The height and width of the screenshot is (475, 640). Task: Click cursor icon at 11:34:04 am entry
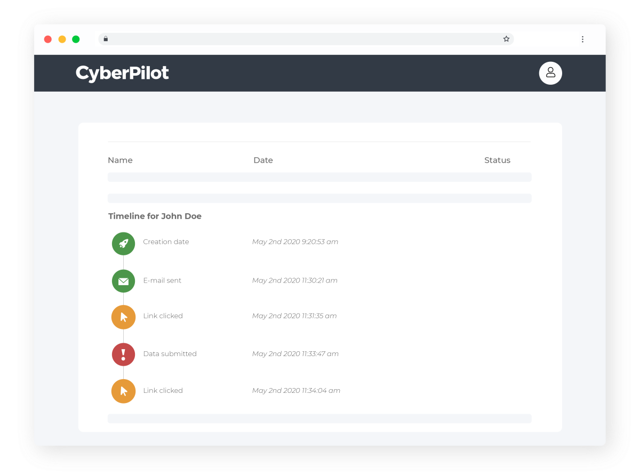[123, 391]
